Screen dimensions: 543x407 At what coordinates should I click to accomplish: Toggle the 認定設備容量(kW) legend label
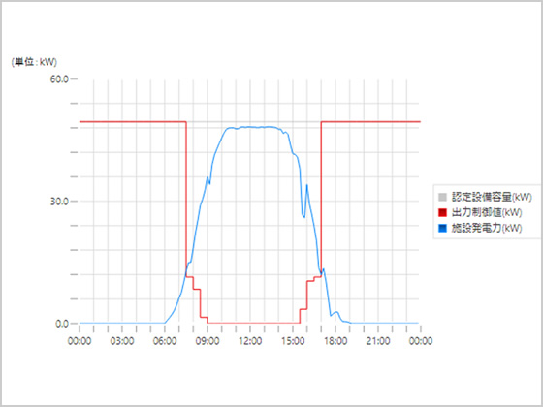tap(492, 198)
